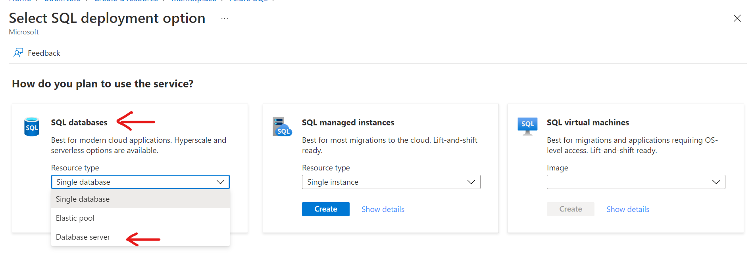The width and height of the screenshot is (754, 278).
Task: Close the Select SQL deployment option pane
Action: click(737, 18)
